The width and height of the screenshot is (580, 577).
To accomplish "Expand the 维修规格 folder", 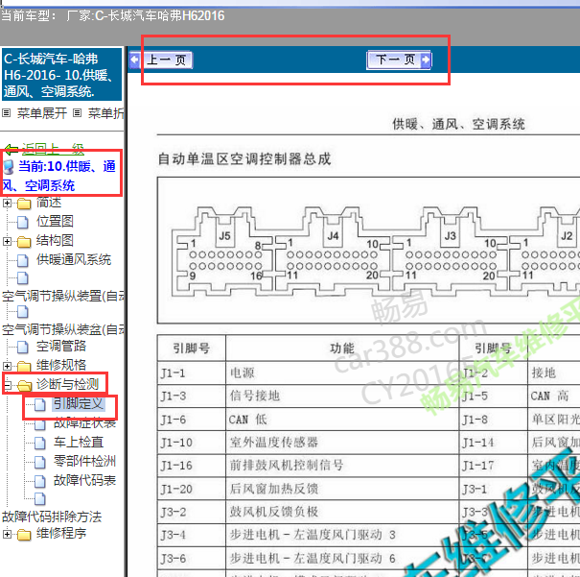I will tap(7, 366).
